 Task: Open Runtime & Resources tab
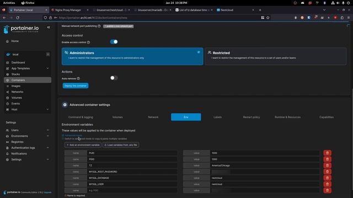[287, 117]
